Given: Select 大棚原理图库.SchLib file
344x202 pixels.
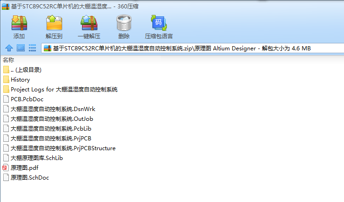Looking at the screenshot, I should click(x=33, y=158).
